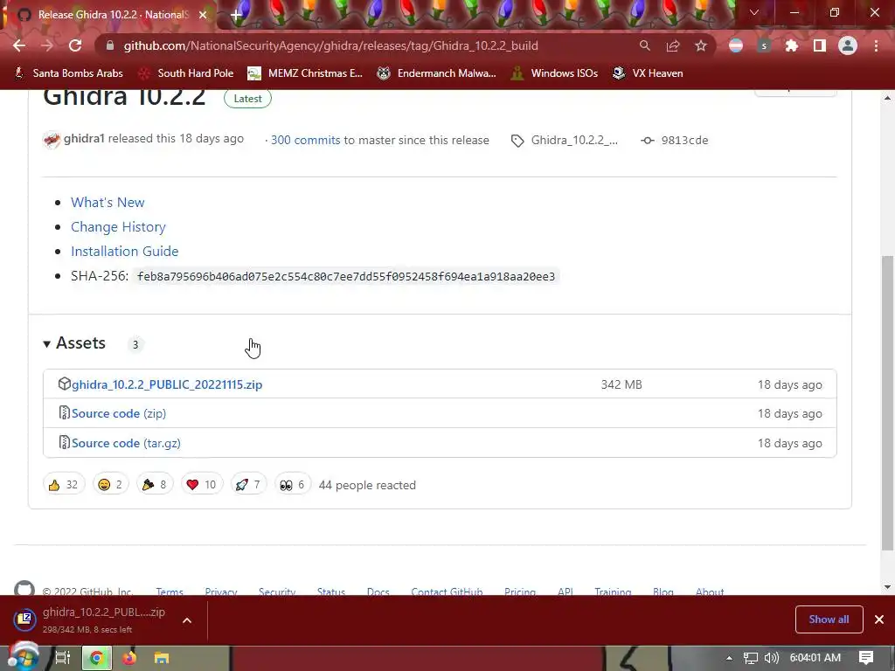Launch Firefox from the taskbar
895x671 pixels.
pos(129,658)
